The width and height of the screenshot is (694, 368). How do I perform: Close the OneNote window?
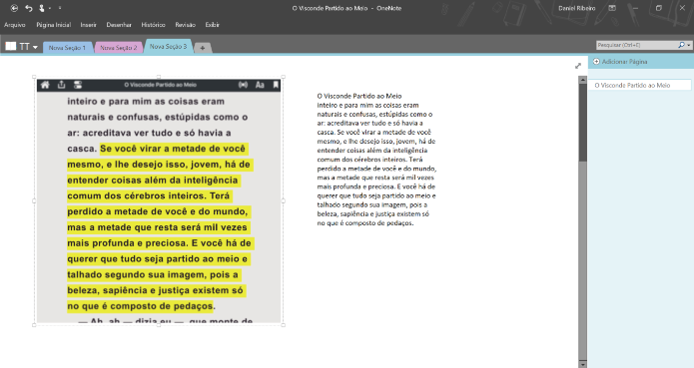(x=682, y=8)
